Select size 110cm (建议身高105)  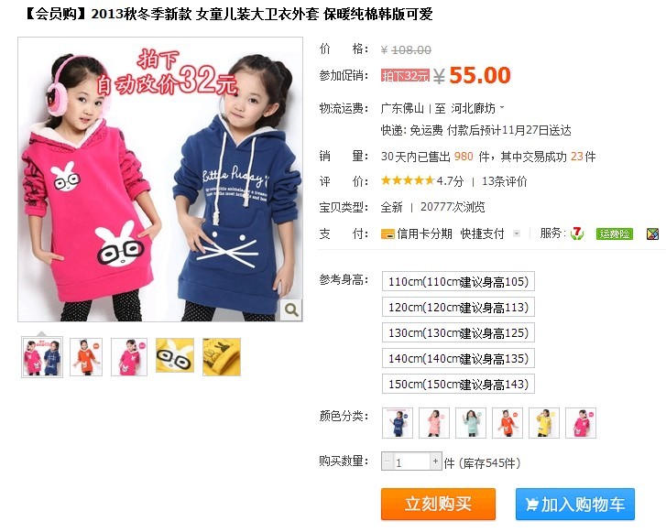tap(458, 281)
